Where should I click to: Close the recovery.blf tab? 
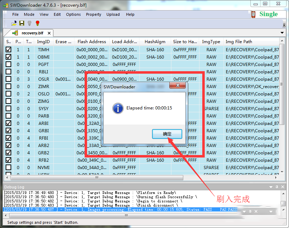click(49, 33)
